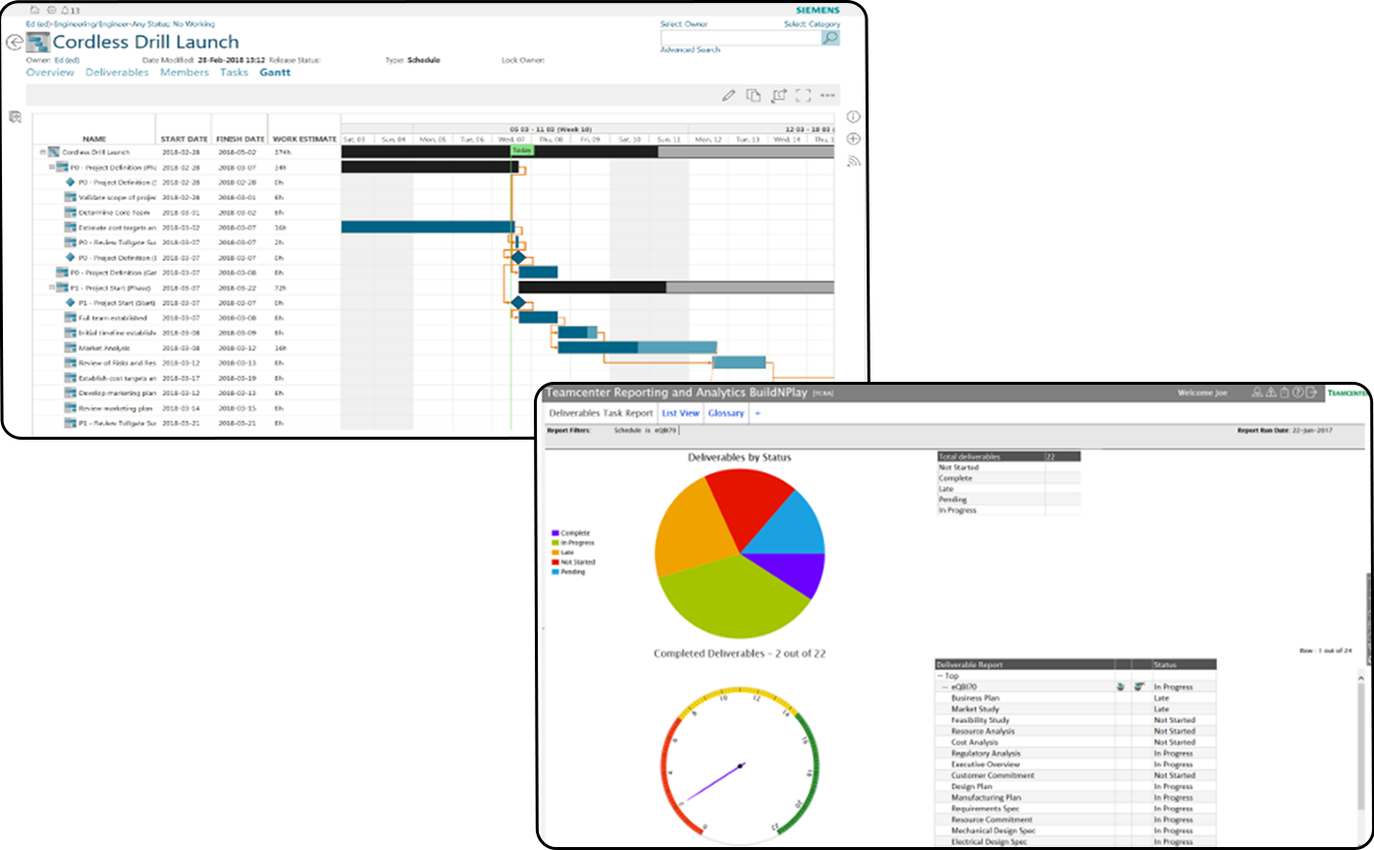The height and width of the screenshot is (850, 1374).
Task: Click the second report icon in eQBI70 row
Action: pyautogui.click(x=1139, y=687)
